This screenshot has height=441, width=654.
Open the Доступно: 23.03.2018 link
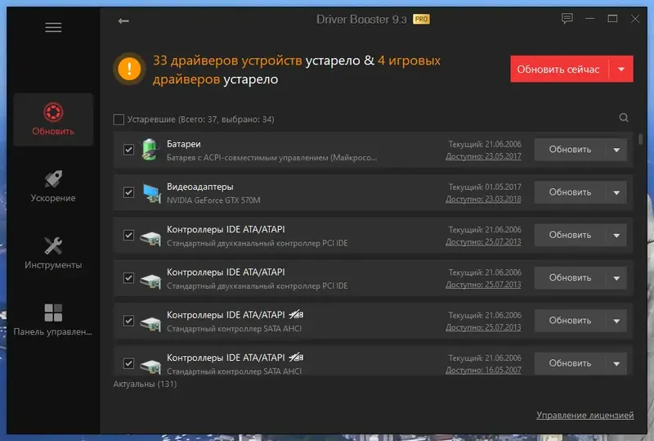coord(483,199)
